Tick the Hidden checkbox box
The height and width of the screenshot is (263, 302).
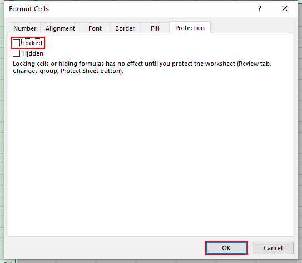(x=16, y=53)
